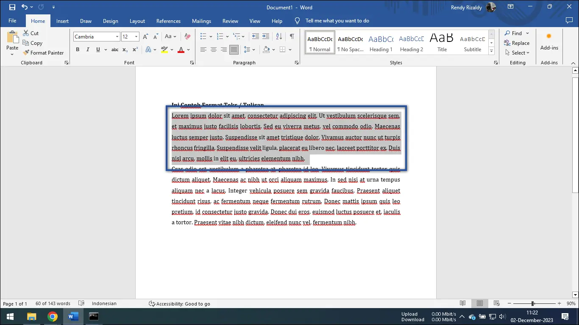Toggle Italic formatting
This screenshot has width=579, height=325.
coord(88,50)
